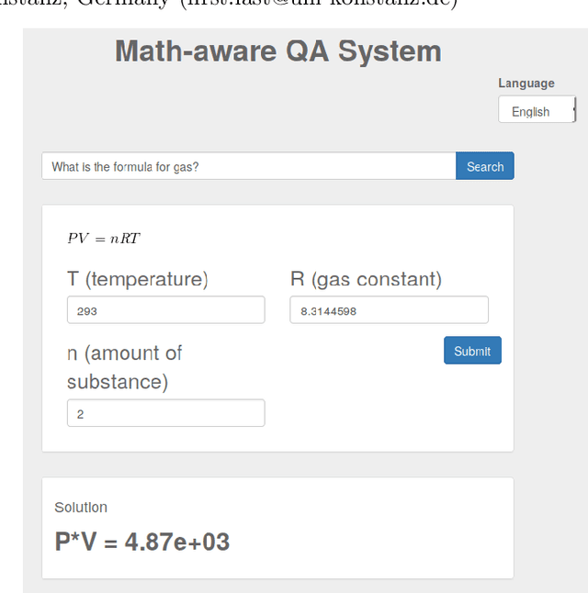
Task: Click the Math-aware QA System heading
Action: click(277, 51)
